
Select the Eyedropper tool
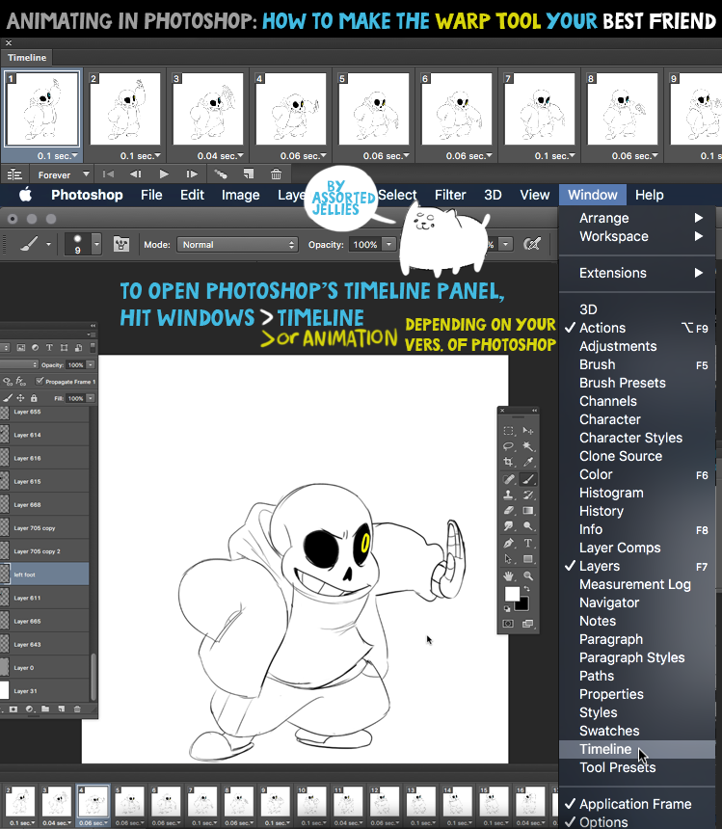[x=528, y=462]
